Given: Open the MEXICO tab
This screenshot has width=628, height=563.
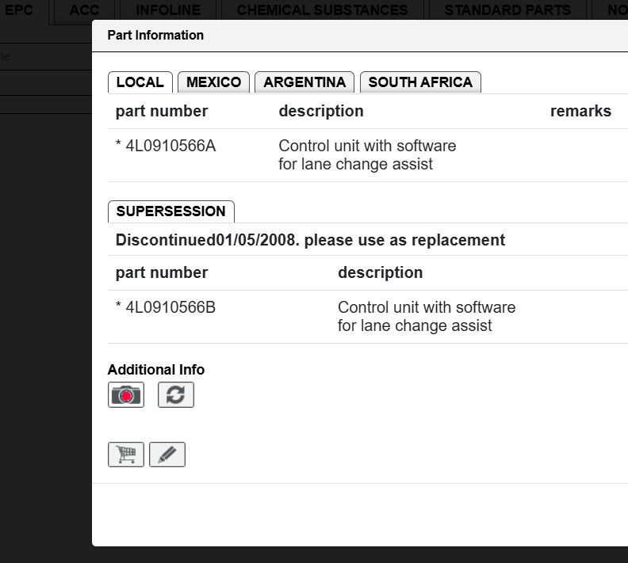Looking at the screenshot, I should 214,82.
